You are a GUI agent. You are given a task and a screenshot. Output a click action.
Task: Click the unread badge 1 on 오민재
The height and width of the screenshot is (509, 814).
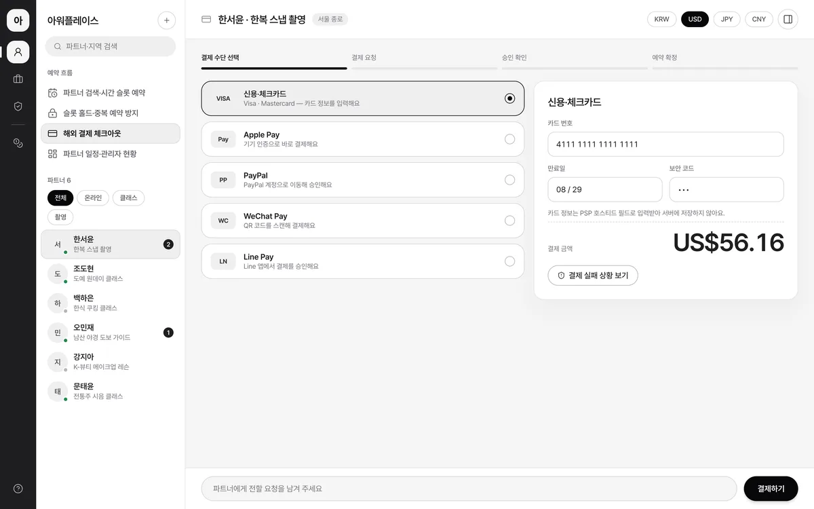point(168,333)
